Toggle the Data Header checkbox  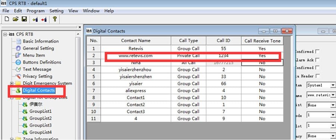click(x=317, y=76)
